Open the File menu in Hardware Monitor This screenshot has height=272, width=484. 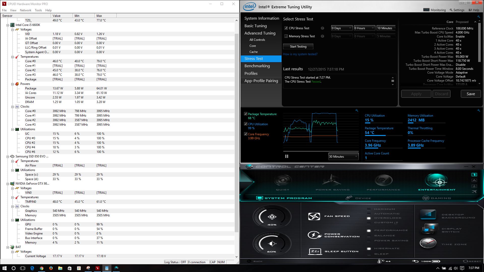pos(4,10)
